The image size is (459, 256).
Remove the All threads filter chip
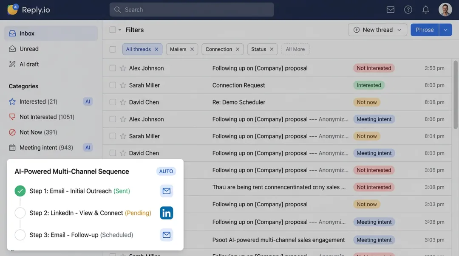pyautogui.click(x=156, y=49)
